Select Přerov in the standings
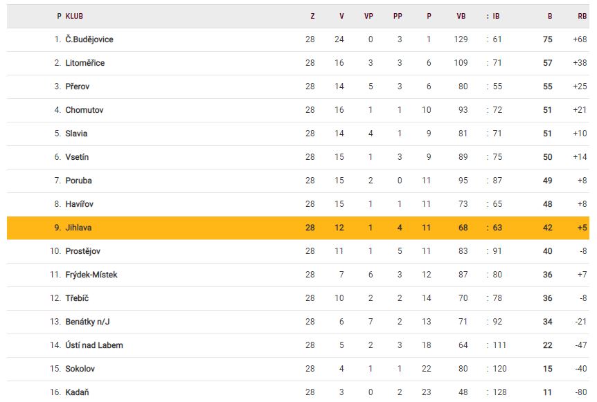The height and width of the screenshot is (402, 597). pos(78,86)
